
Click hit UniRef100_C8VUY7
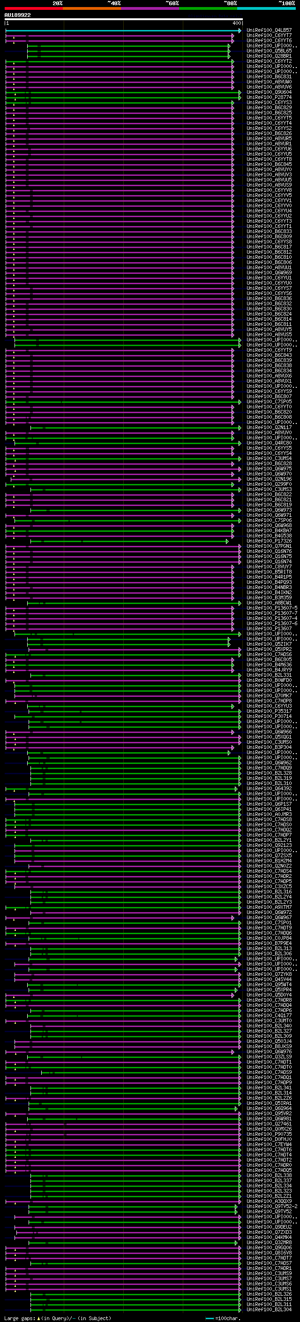(x=269, y=567)
